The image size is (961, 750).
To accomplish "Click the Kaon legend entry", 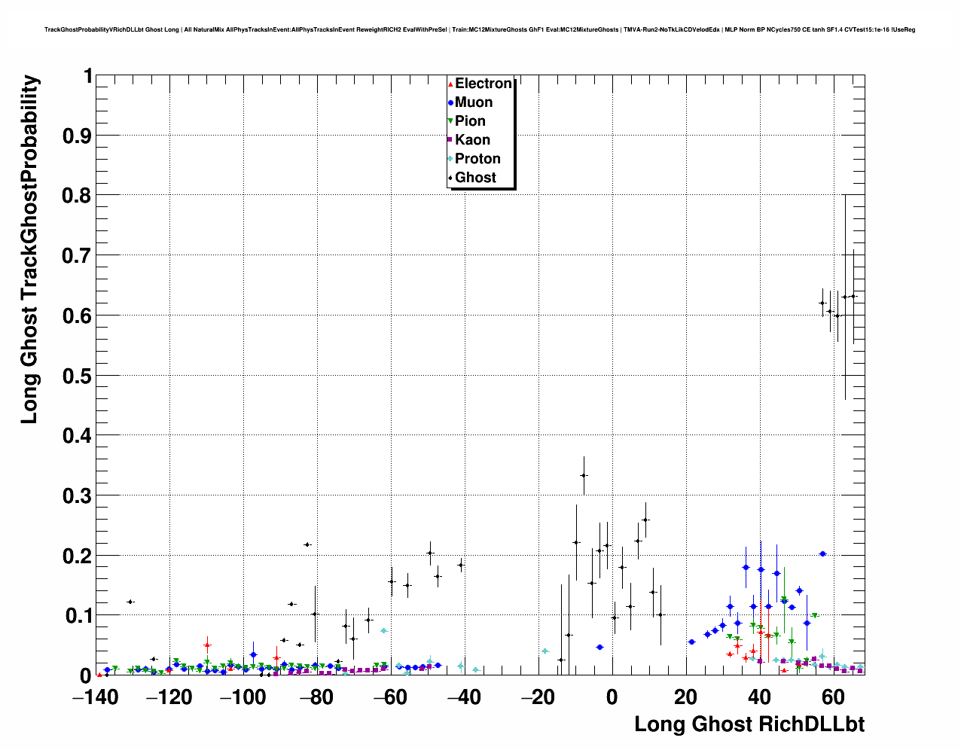I will [469, 140].
